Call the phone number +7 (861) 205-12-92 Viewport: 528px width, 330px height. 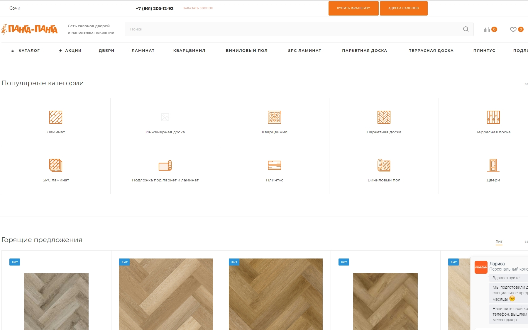[x=155, y=8]
